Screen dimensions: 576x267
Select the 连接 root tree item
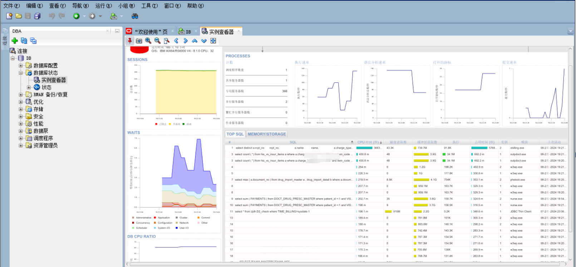(22, 51)
